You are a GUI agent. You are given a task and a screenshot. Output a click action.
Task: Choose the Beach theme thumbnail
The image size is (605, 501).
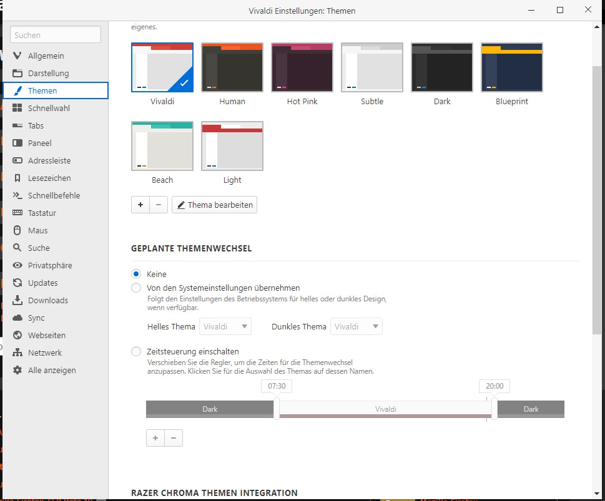pos(162,146)
